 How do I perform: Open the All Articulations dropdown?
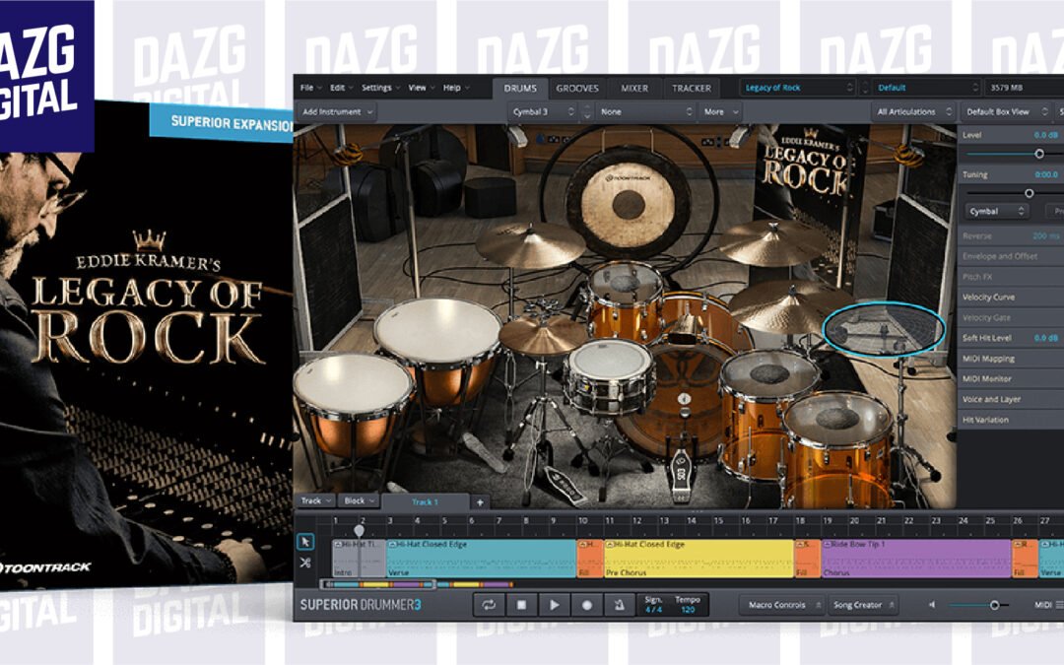tap(914, 112)
